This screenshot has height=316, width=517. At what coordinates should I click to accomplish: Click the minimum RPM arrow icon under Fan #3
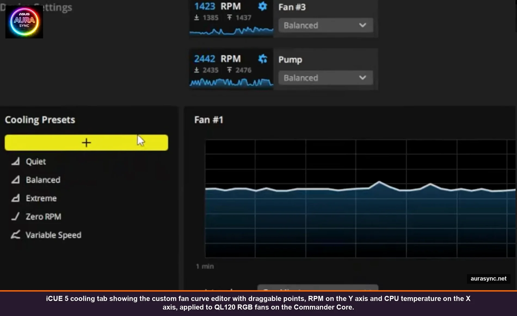197,17
